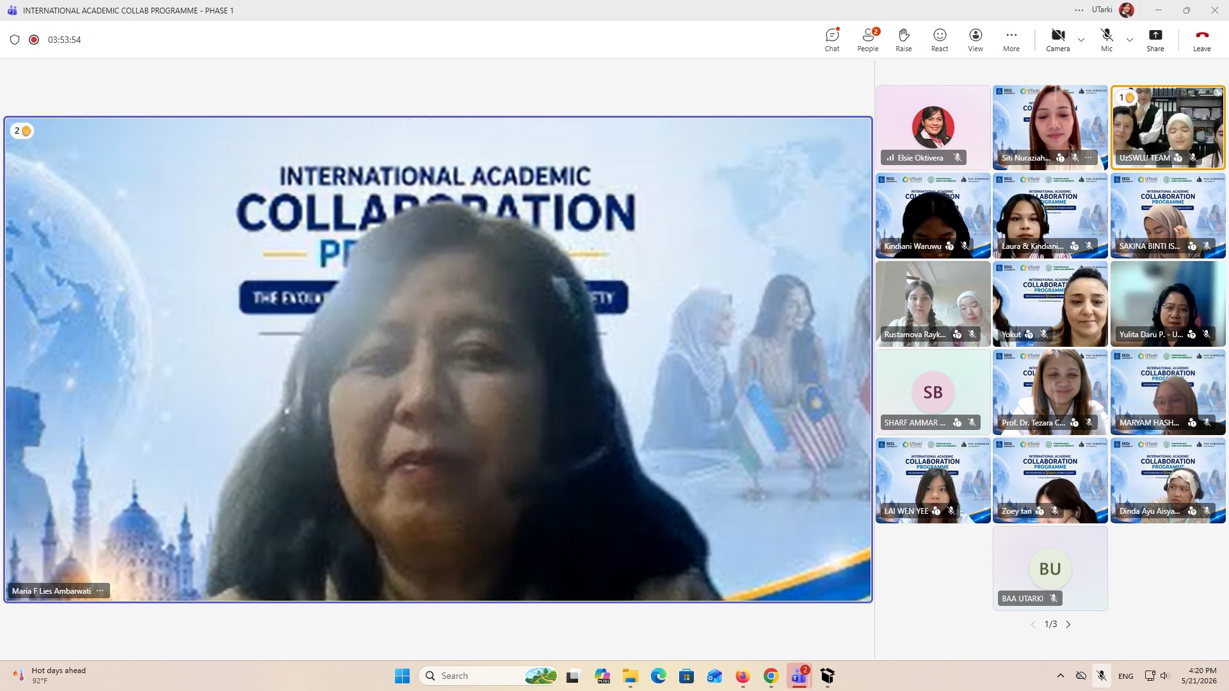
Task: Share your screen content
Action: pos(1155,40)
